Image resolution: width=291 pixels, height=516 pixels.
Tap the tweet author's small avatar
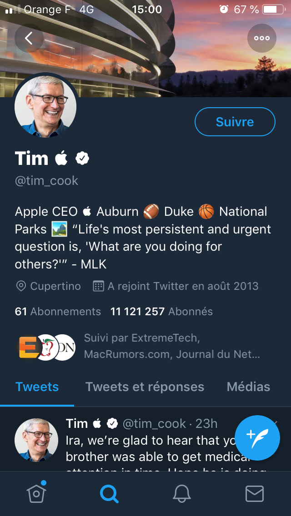pos(36,440)
